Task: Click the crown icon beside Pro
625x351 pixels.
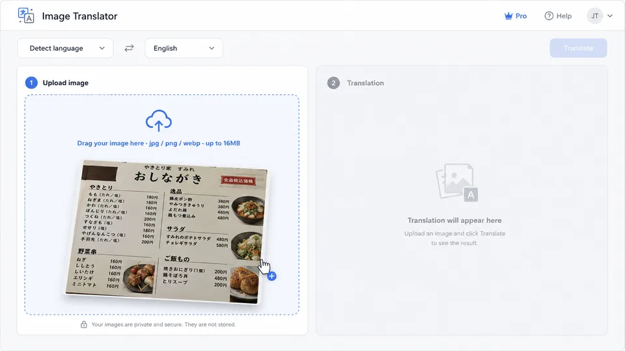Action: pos(508,16)
